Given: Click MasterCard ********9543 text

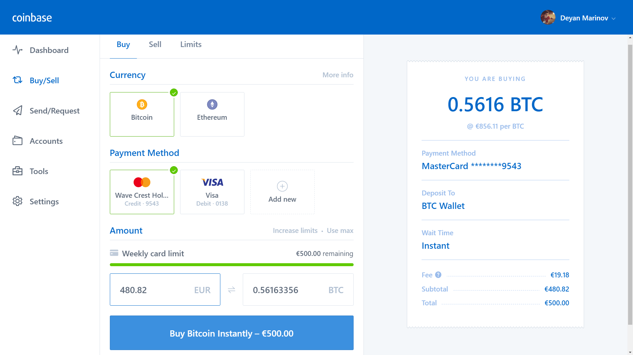Looking at the screenshot, I should [471, 166].
